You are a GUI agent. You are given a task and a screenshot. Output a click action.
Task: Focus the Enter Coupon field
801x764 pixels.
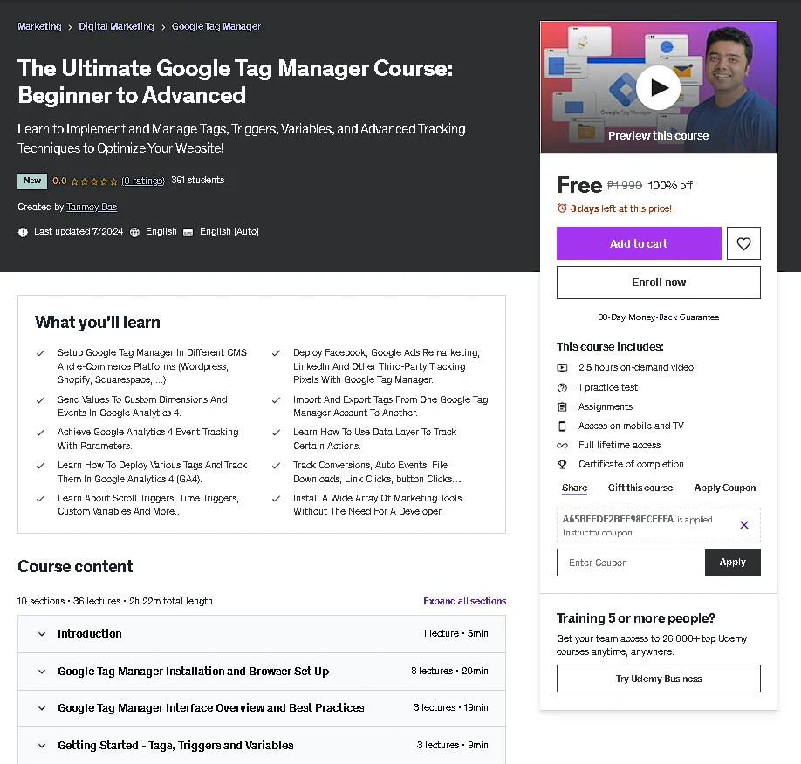point(631,563)
